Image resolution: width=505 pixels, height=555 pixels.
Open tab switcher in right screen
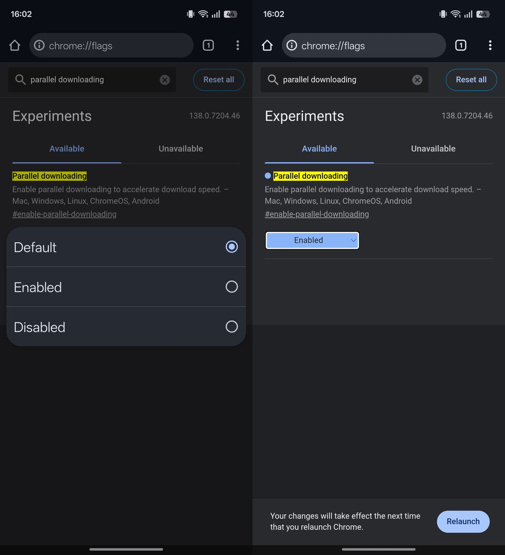[461, 45]
